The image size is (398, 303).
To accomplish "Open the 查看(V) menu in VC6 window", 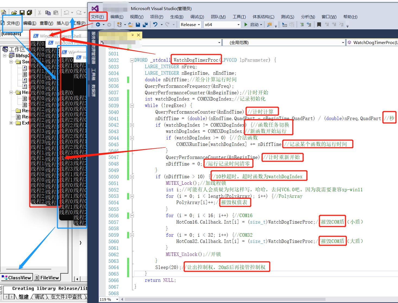I will coord(46,23).
